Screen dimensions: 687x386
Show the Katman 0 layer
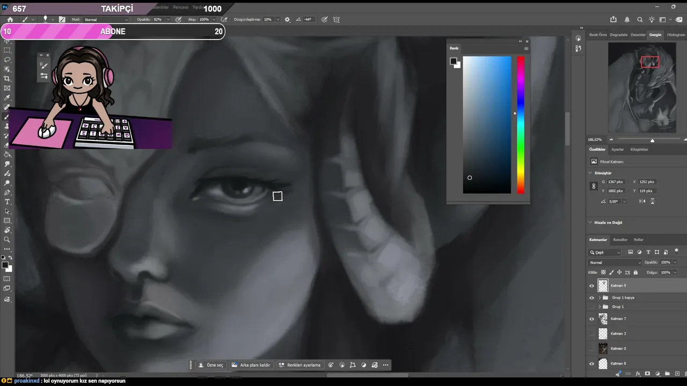coord(592,348)
